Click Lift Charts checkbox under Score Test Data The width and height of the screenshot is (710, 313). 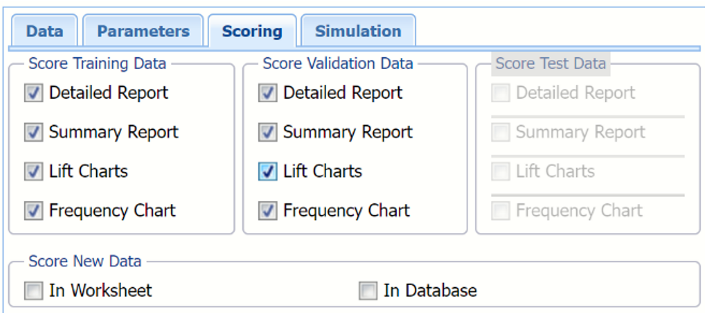tap(500, 171)
